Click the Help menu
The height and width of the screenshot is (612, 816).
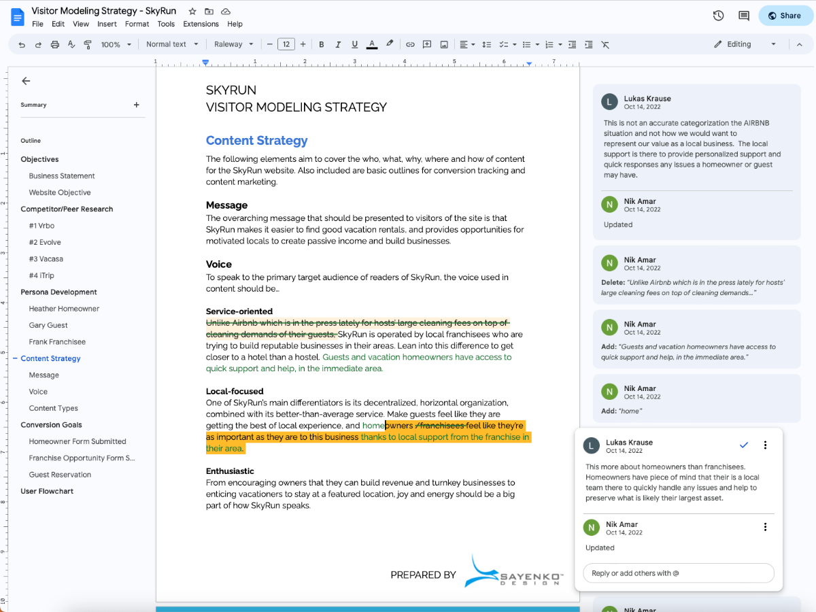235,24
